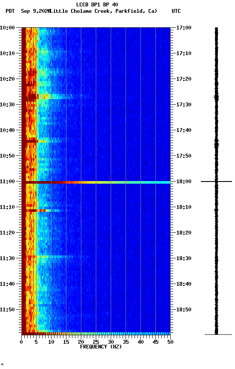Click the '17:30' UTC time label
235x369 pixels.
click(x=184, y=105)
